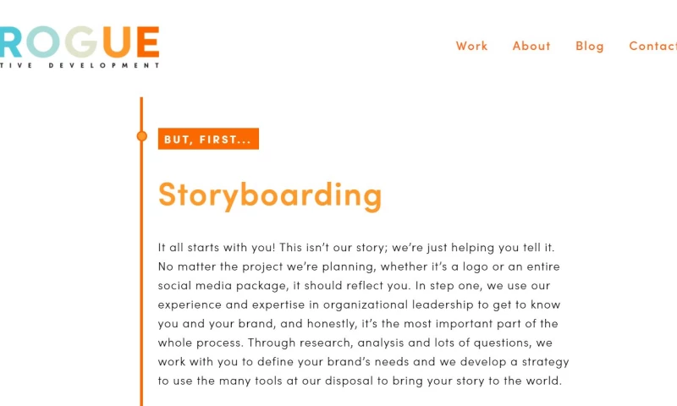
Task: Click the Rogue logo to go home
Action: 80,44
